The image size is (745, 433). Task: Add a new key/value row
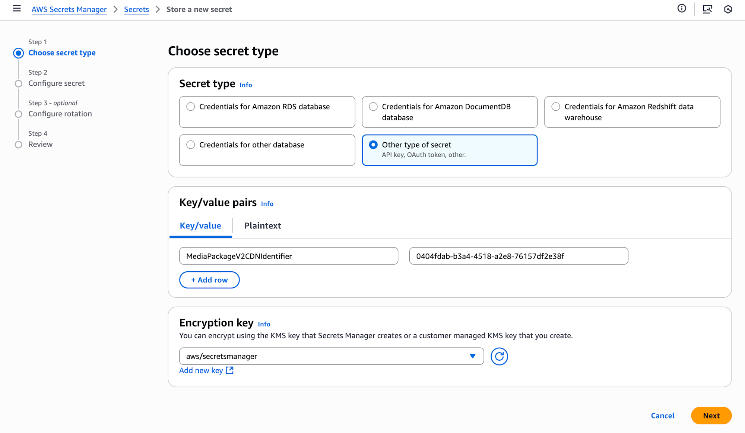[x=209, y=280]
